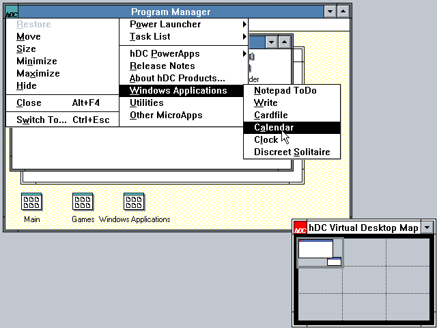Click the hDC Virtual Desktop Map title bar
This screenshot has width=437, height=328.
(364, 228)
